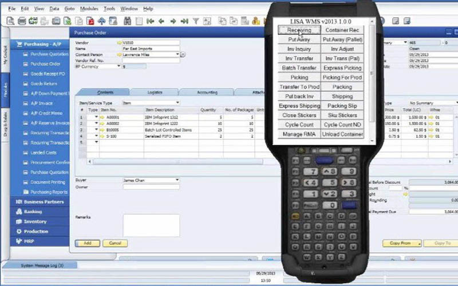
Task: Click the yellow Add button
Action: click(88, 243)
